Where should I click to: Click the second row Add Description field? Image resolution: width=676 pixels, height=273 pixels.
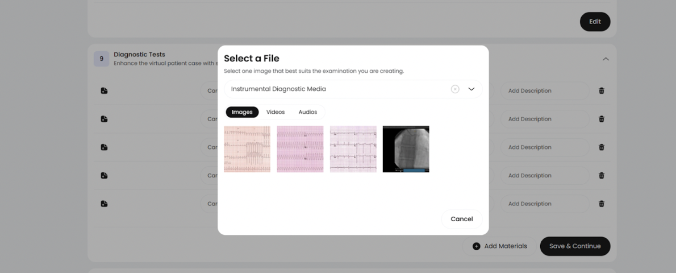(x=544, y=119)
